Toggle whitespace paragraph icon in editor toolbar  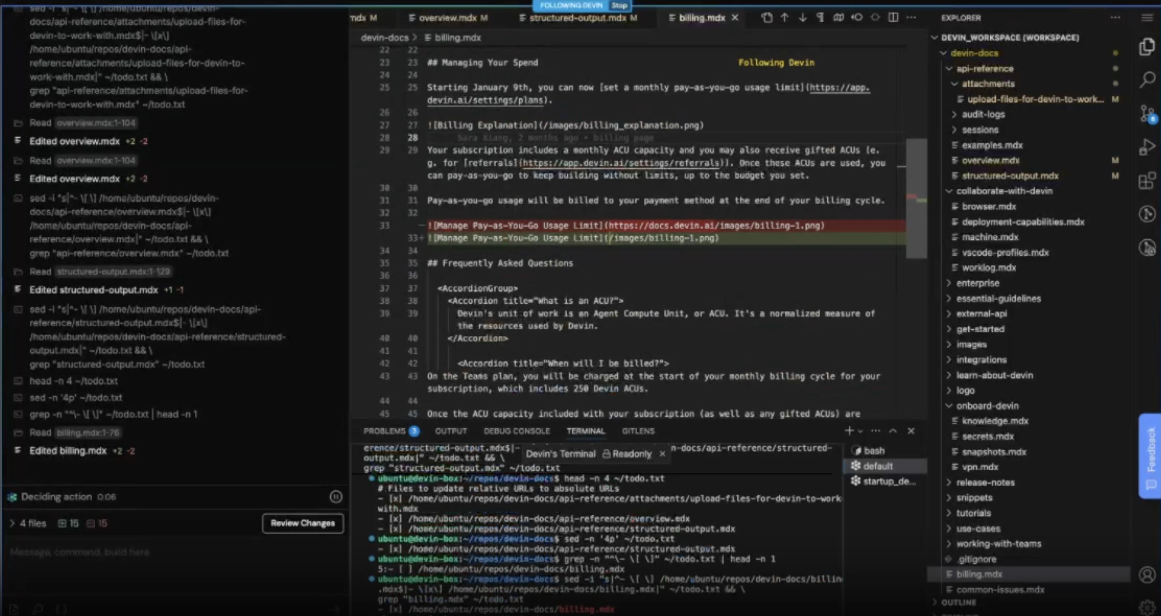pyautogui.click(x=820, y=18)
